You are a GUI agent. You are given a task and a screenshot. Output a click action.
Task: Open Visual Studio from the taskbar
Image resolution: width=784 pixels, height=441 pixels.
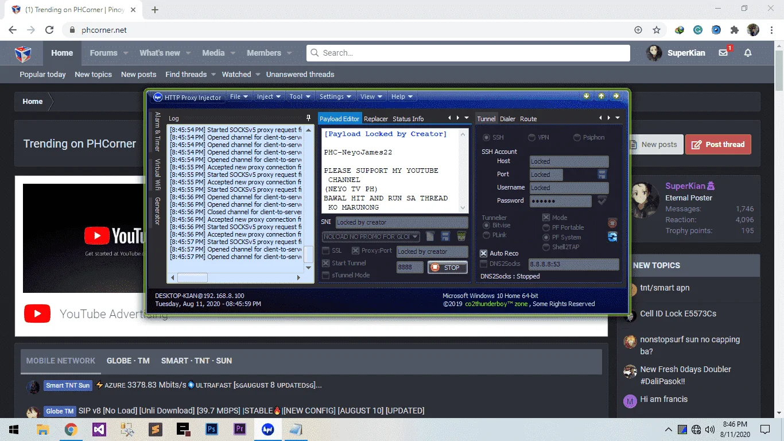click(x=99, y=429)
